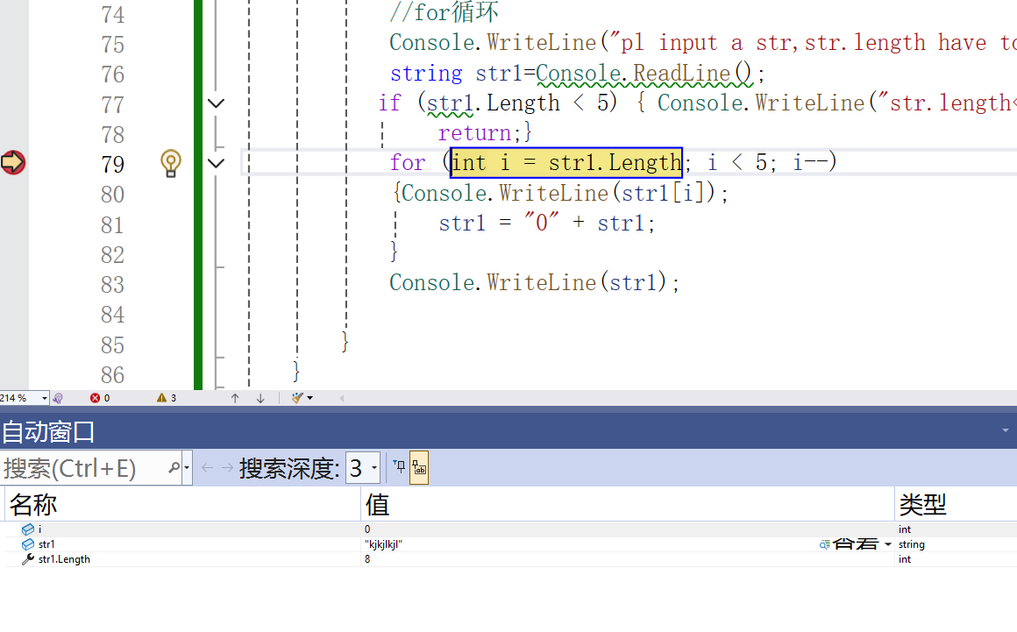Click the i-- expression in for loop
The image size is (1017, 632).
tap(809, 162)
